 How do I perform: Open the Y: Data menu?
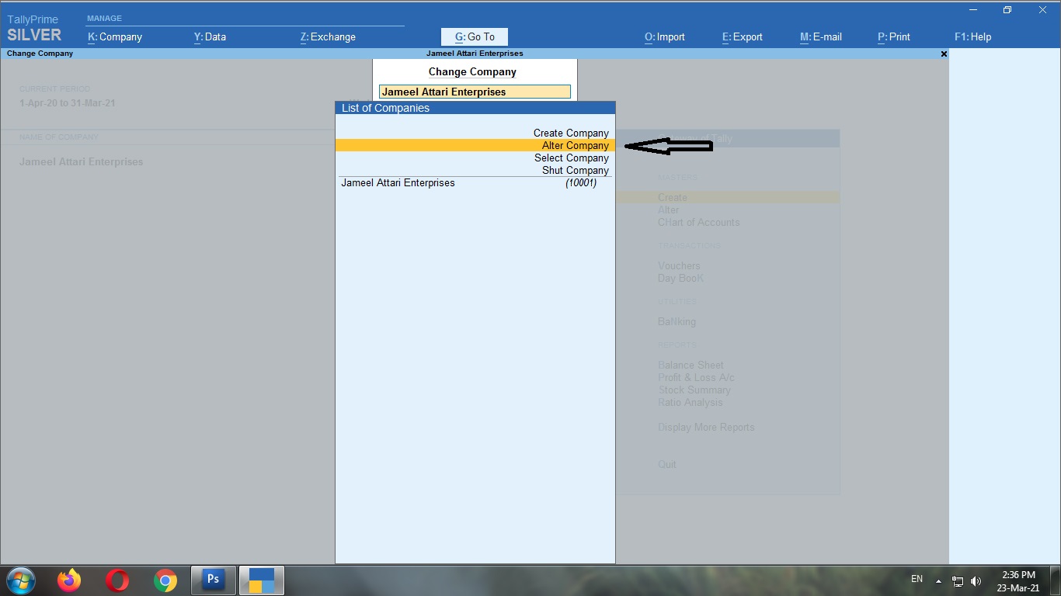pos(210,36)
